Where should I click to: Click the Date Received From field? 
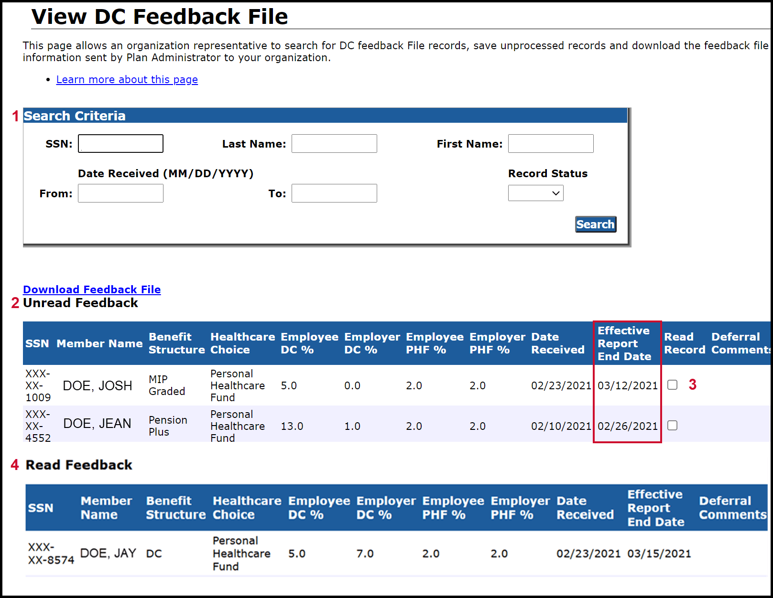(120, 193)
